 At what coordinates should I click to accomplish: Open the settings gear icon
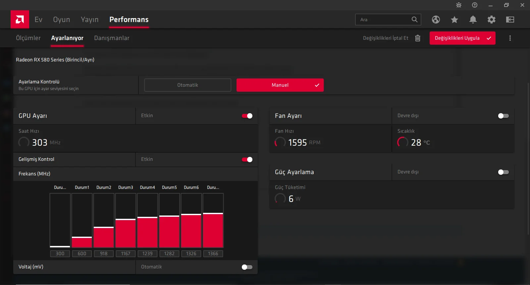[x=492, y=20]
